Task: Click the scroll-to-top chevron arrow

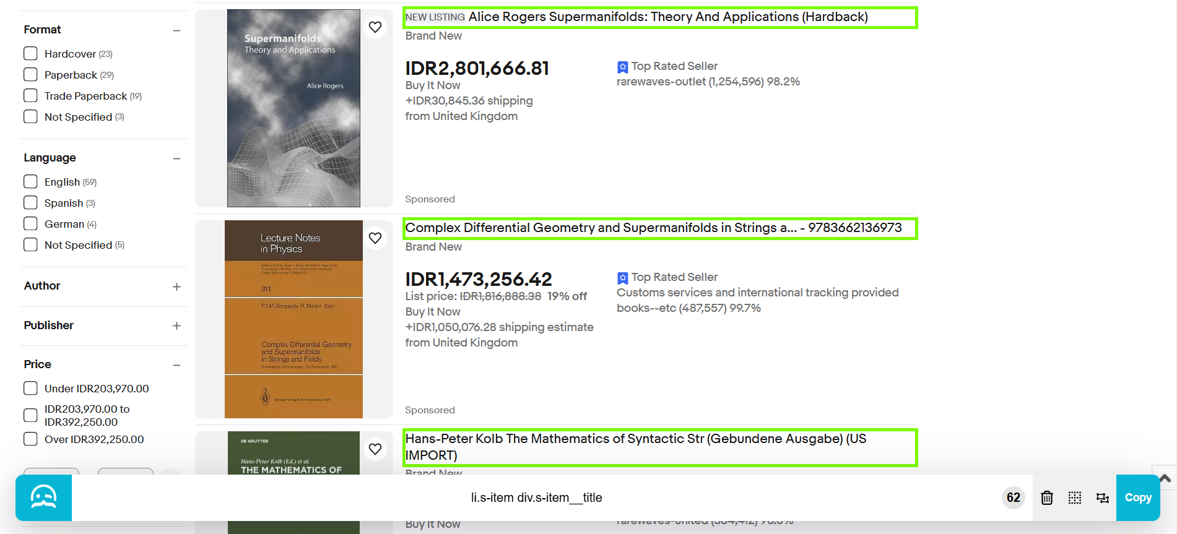Action: point(1165,478)
